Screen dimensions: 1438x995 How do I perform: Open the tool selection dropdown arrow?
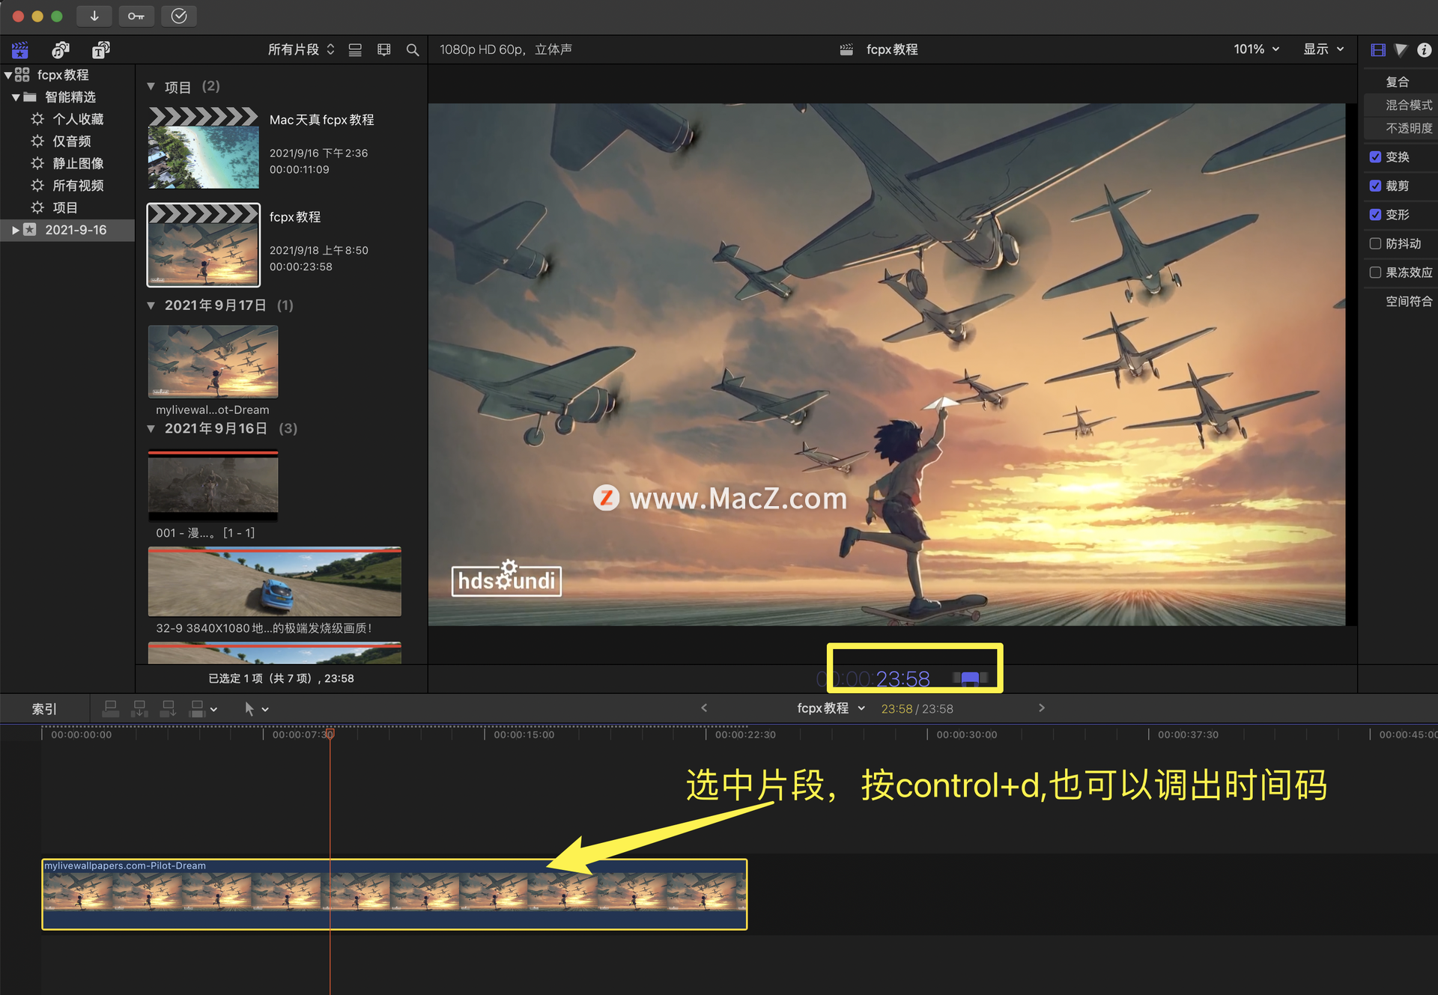pos(265,709)
